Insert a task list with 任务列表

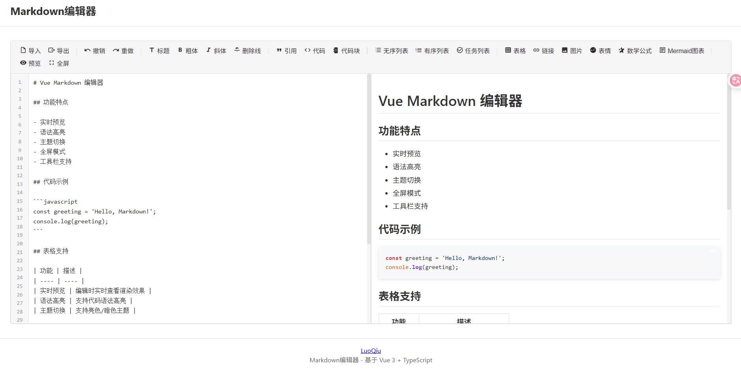pyautogui.click(x=473, y=51)
